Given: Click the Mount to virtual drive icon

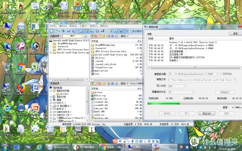Looking at the screenshot, I should coord(97,31).
